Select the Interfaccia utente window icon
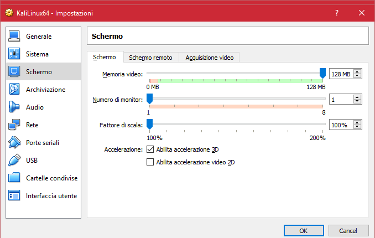The width and height of the screenshot is (375, 238). tap(14, 195)
